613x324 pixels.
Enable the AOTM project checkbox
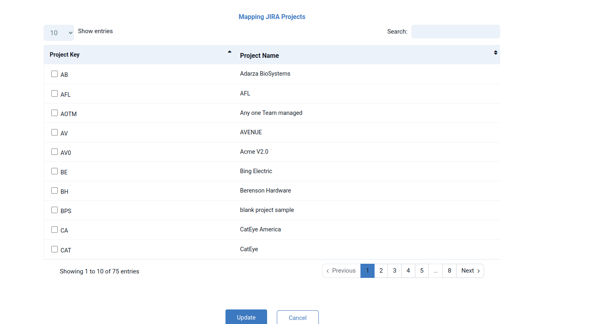pyautogui.click(x=55, y=113)
